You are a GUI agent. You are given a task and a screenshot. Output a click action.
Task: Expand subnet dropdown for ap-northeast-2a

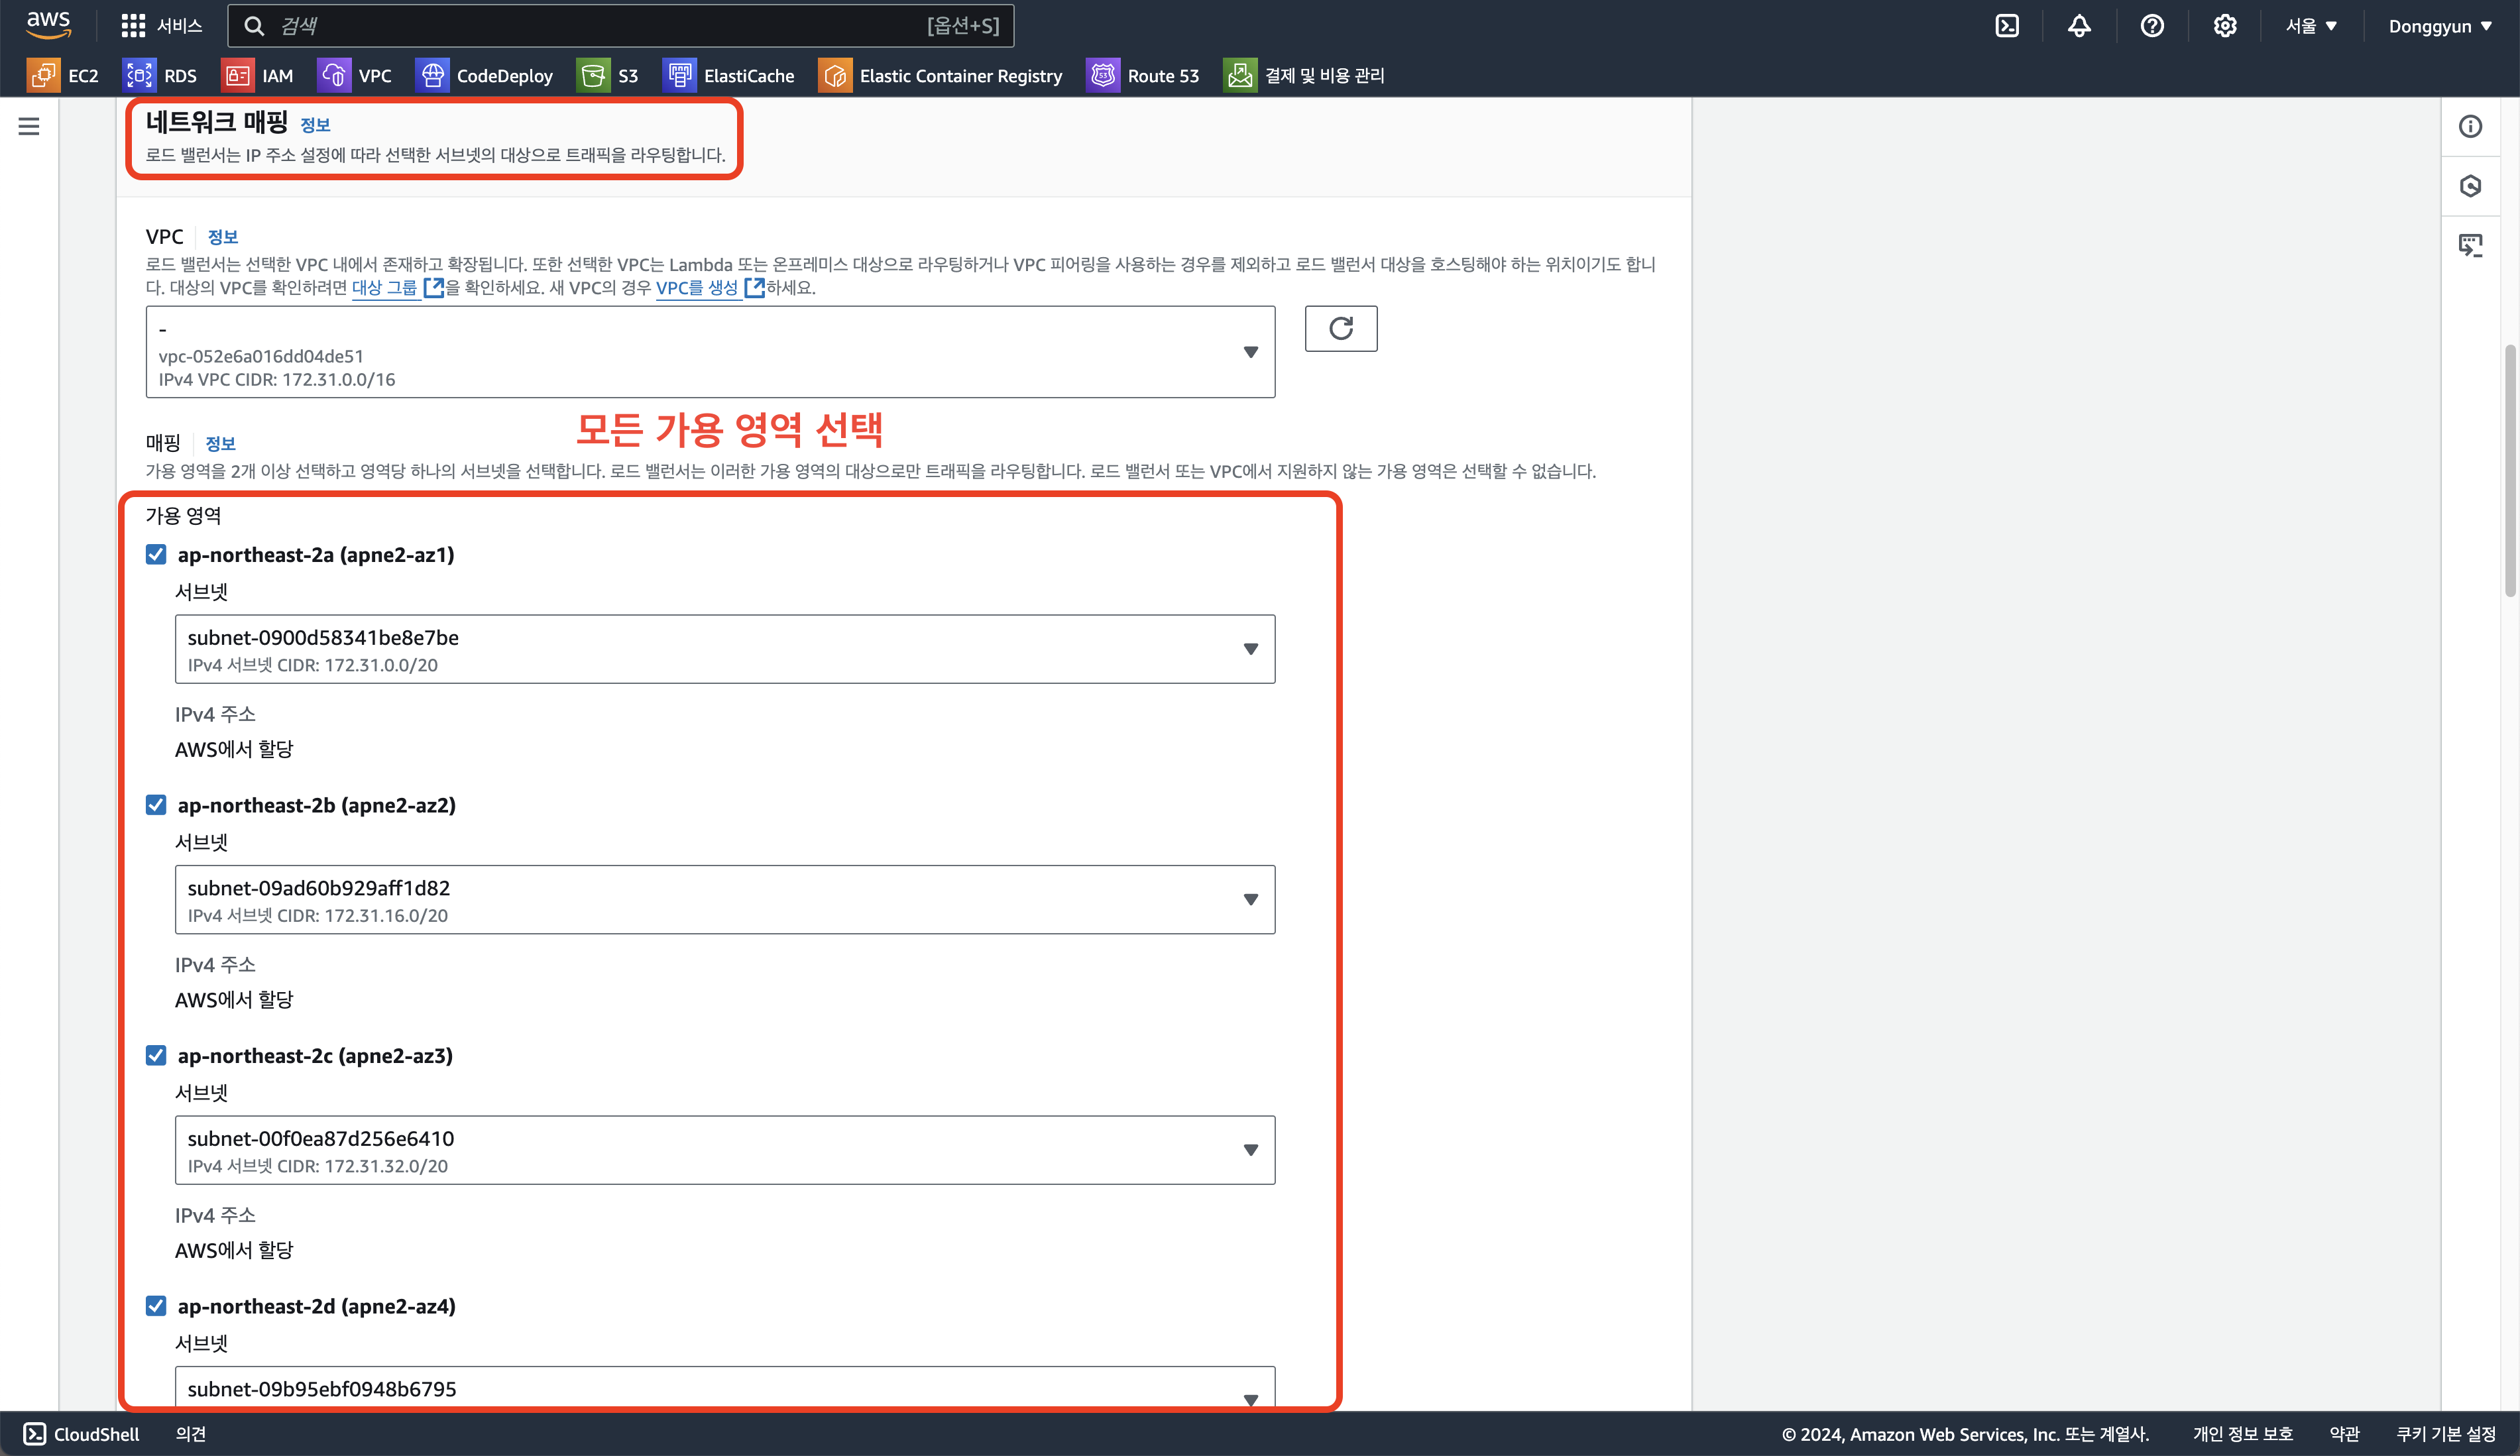tap(724, 649)
